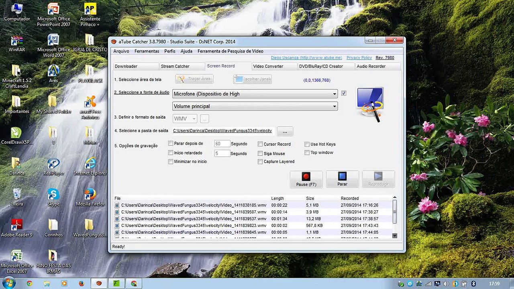Screen dimensions: 514x289
Task: Open Ferramenta de Pesquisa de Vídeo menu
Action: pyautogui.click(x=230, y=51)
